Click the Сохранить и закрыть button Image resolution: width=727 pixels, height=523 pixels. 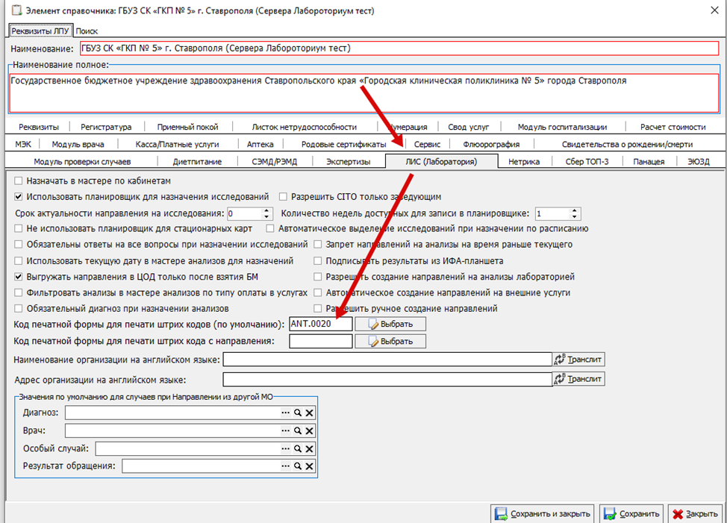543,513
